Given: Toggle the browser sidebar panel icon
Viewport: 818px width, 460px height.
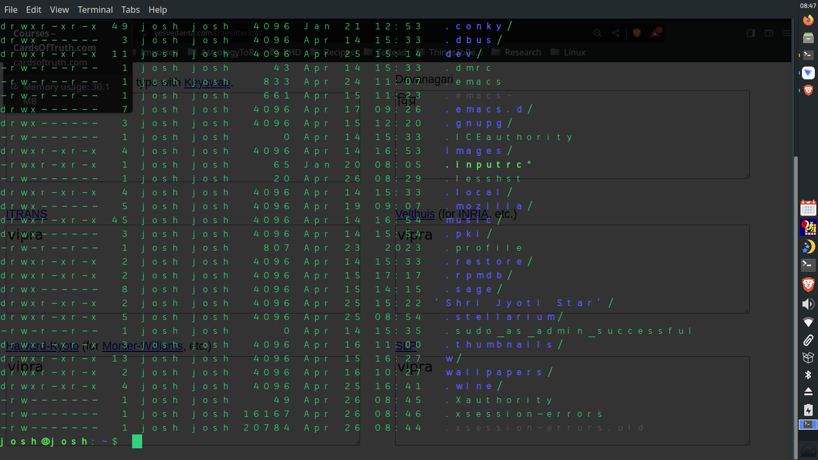Looking at the screenshot, I should (750, 33).
